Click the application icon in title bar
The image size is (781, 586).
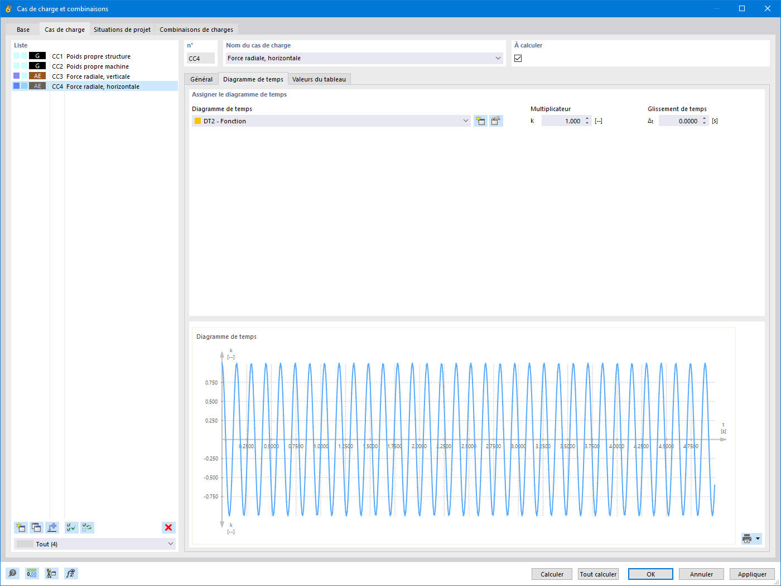(x=8, y=8)
